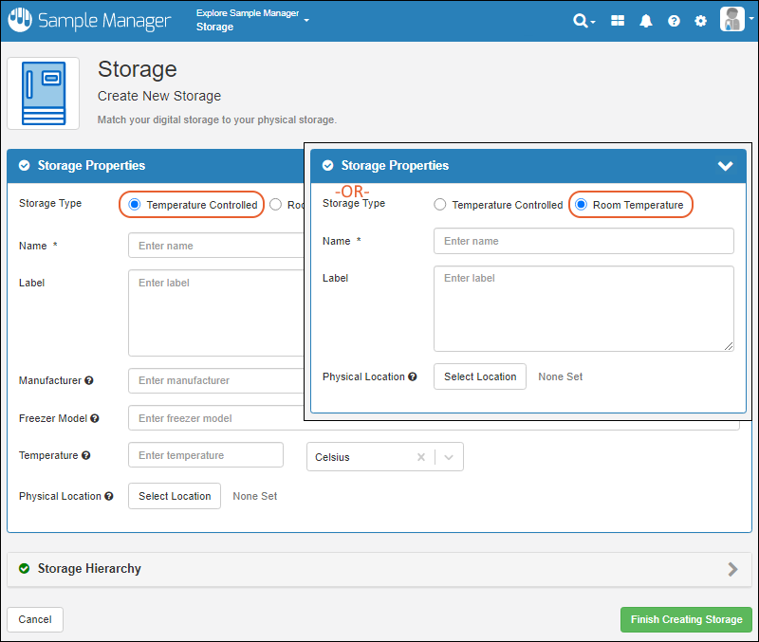Expand the Storage Hierarchy section
Image resolution: width=759 pixels, height=642 pixels.
coord(731,569)
